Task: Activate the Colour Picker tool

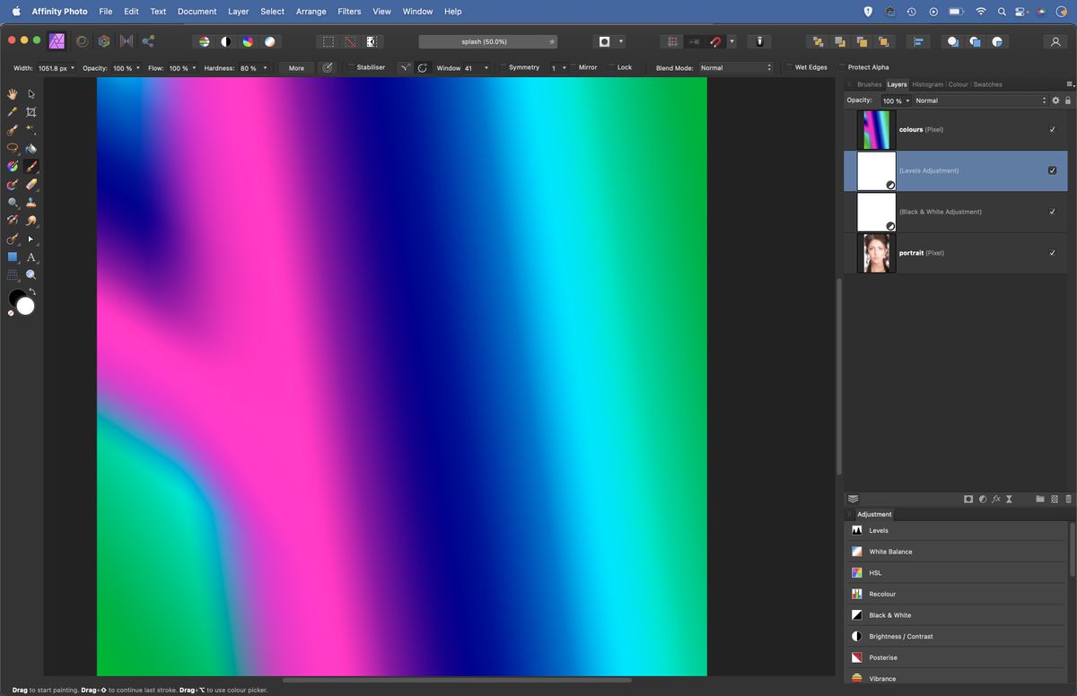Action: click(x=11, y=113)
